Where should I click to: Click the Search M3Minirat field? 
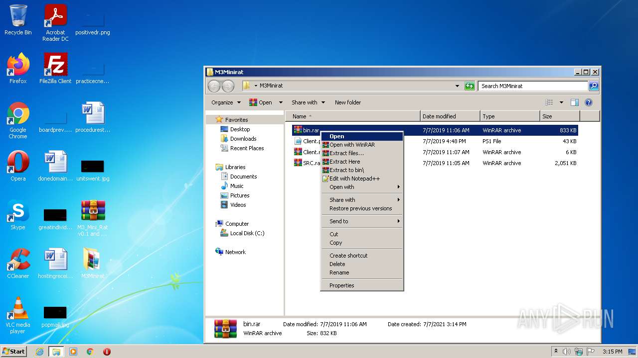(x=533, y=86)
